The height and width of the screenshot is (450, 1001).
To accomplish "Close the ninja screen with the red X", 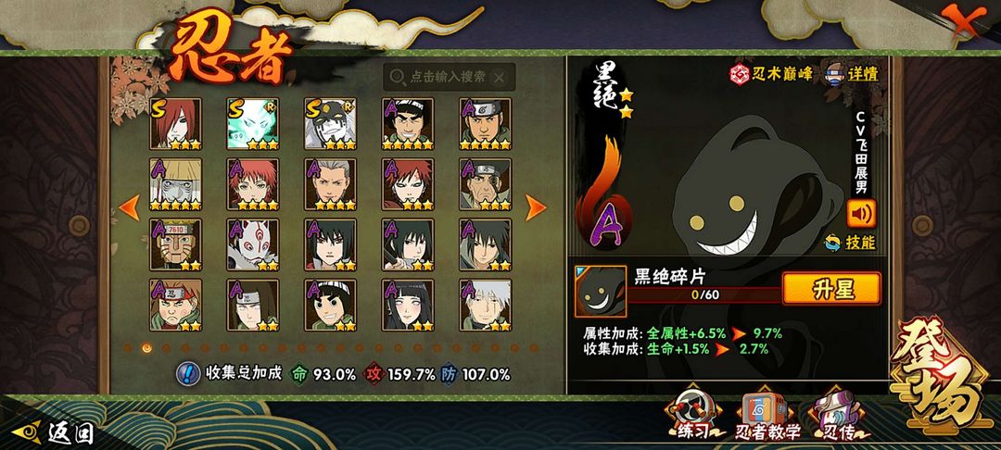I will [x=964, y=21].
